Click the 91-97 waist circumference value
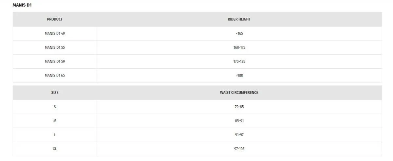Image resolution: width=393 pixels, height=161 pixels. click(x=239, y=135)
